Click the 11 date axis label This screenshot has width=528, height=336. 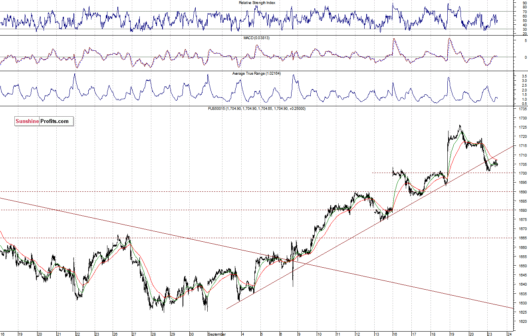click(x=338, y=334)
